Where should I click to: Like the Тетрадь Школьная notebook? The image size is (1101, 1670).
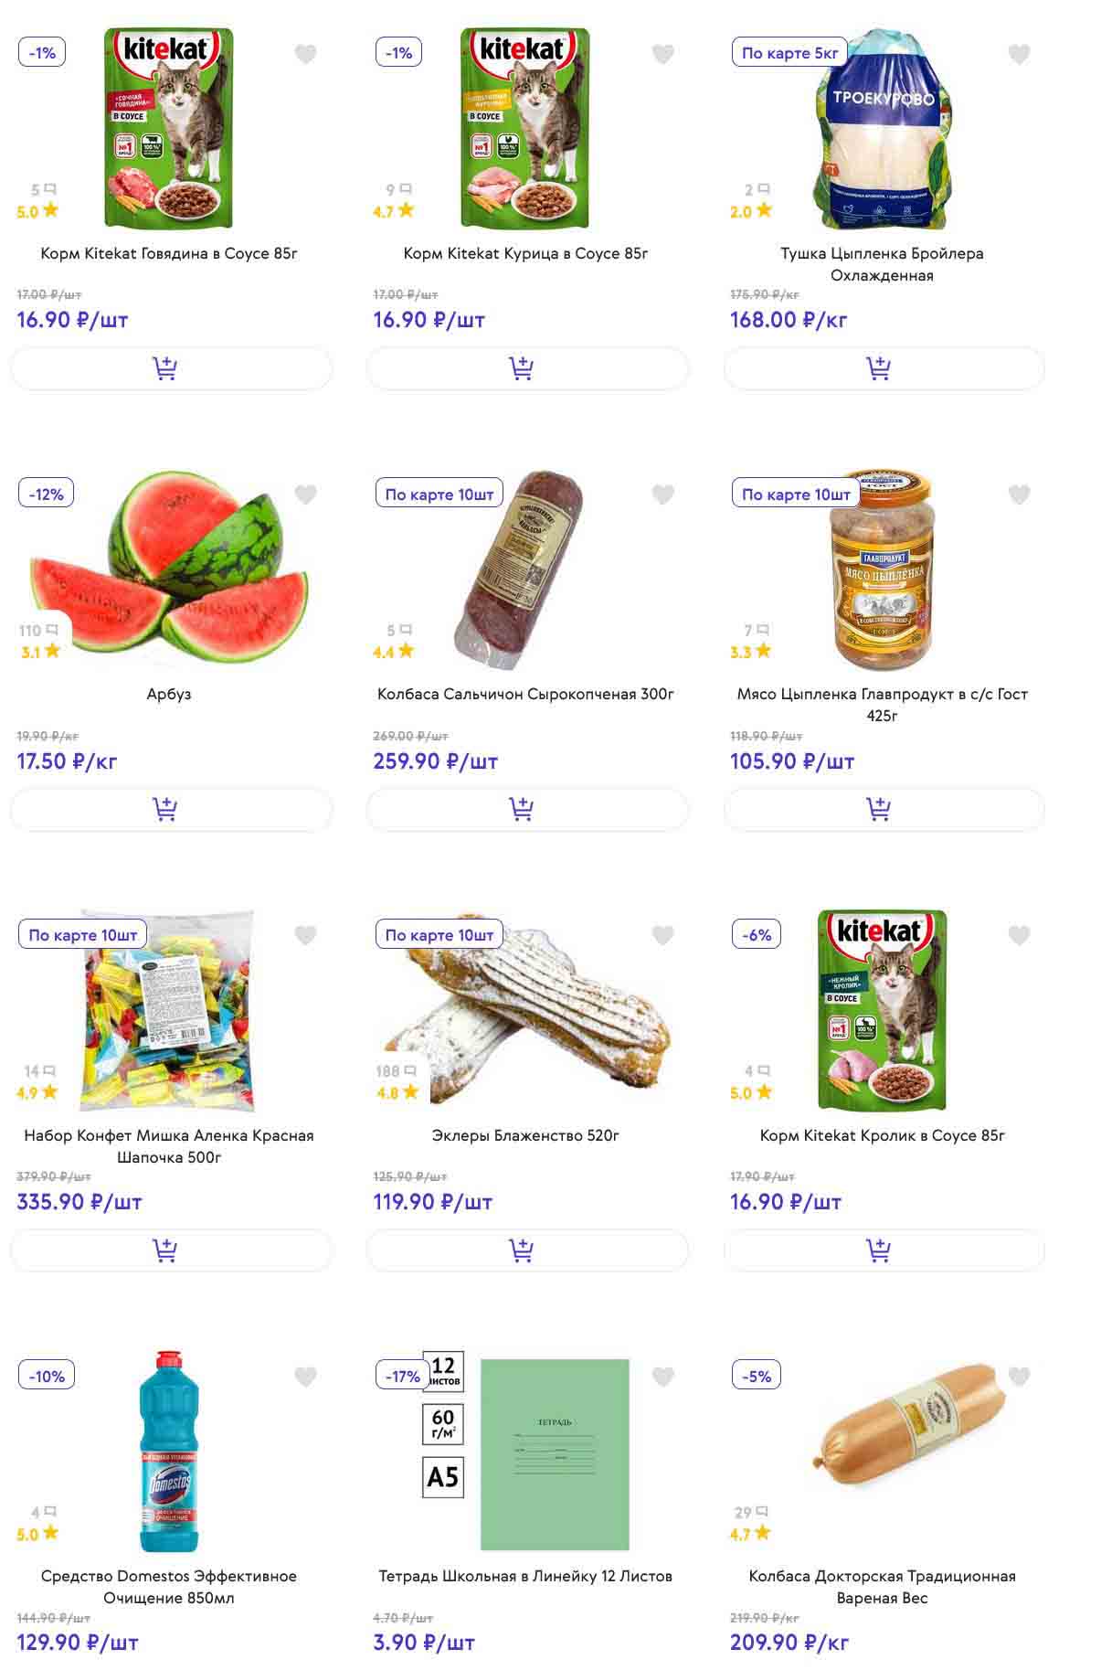point(662,1376)
